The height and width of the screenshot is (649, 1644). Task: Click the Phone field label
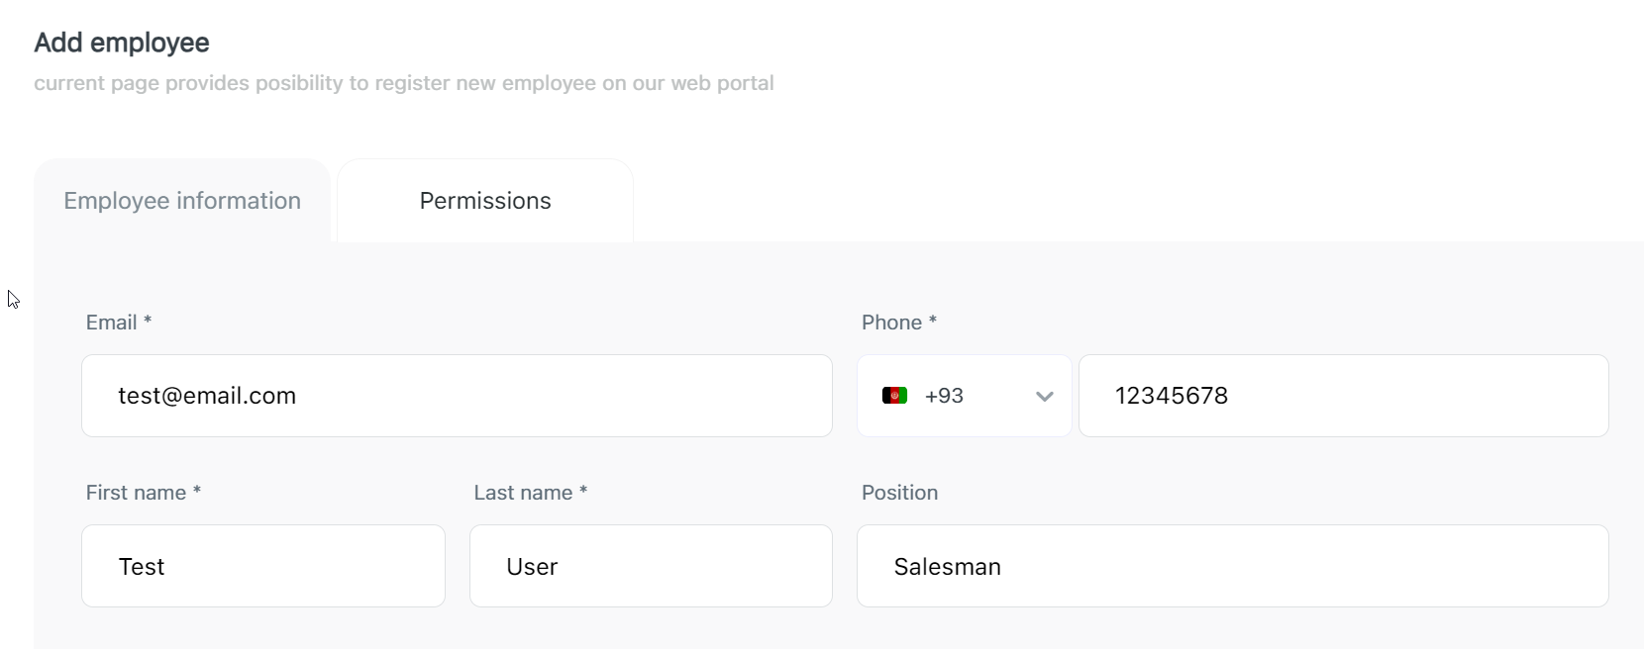point(891,323)
